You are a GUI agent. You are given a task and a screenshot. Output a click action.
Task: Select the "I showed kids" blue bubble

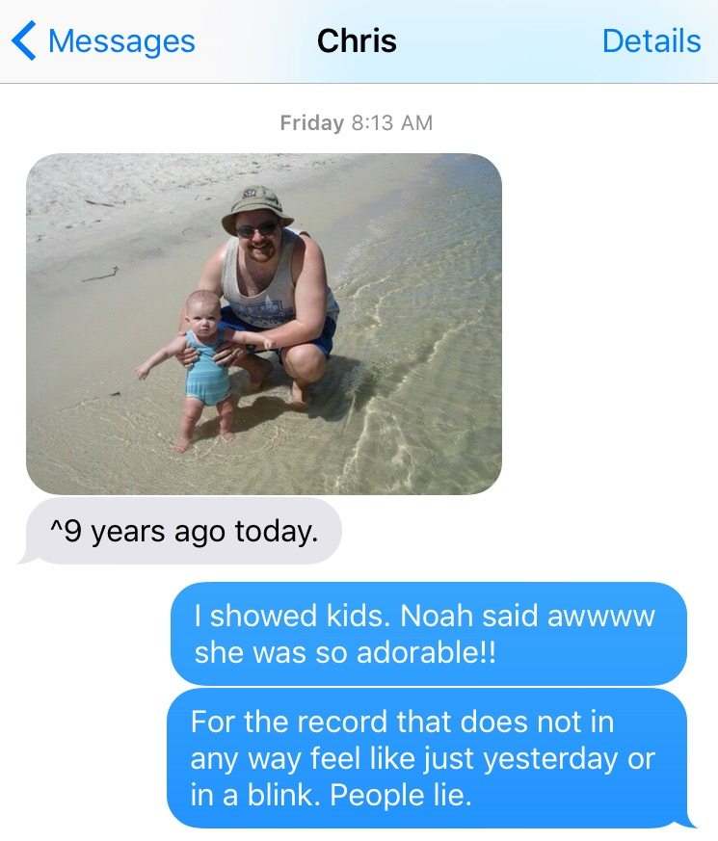coord(429,634)
